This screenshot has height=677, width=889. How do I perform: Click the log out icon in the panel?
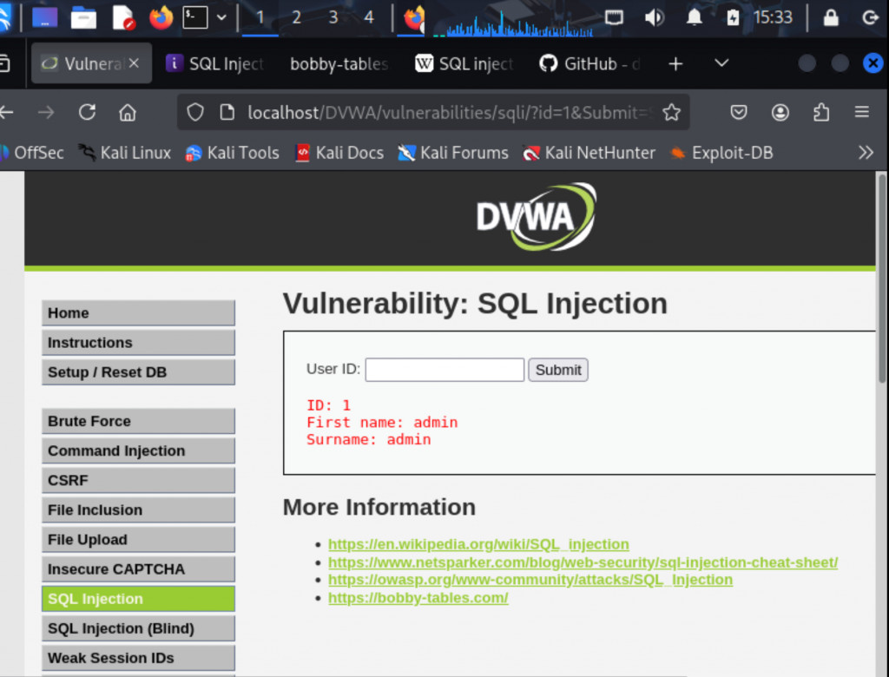870,17
